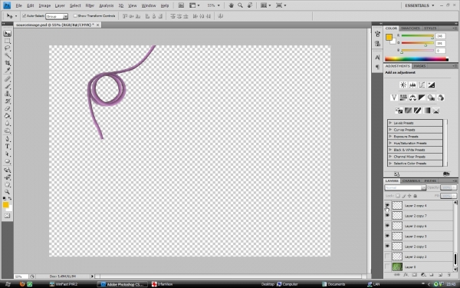Click Brightness/Contrast adjustment icon
The image size is (460, 288).
click(x=403, y=85)
